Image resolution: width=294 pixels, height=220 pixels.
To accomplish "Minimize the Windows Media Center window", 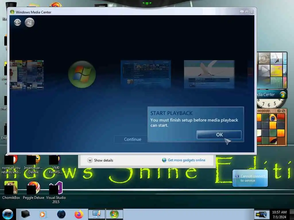I will [242, 12].
